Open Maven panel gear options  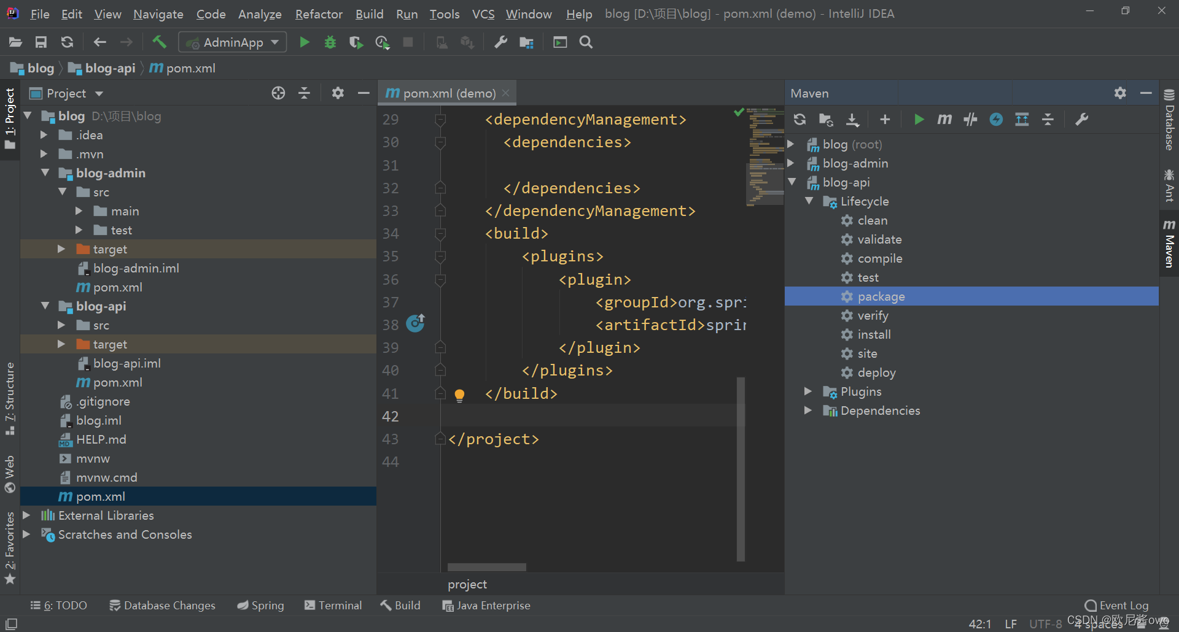click(1120, 93)
